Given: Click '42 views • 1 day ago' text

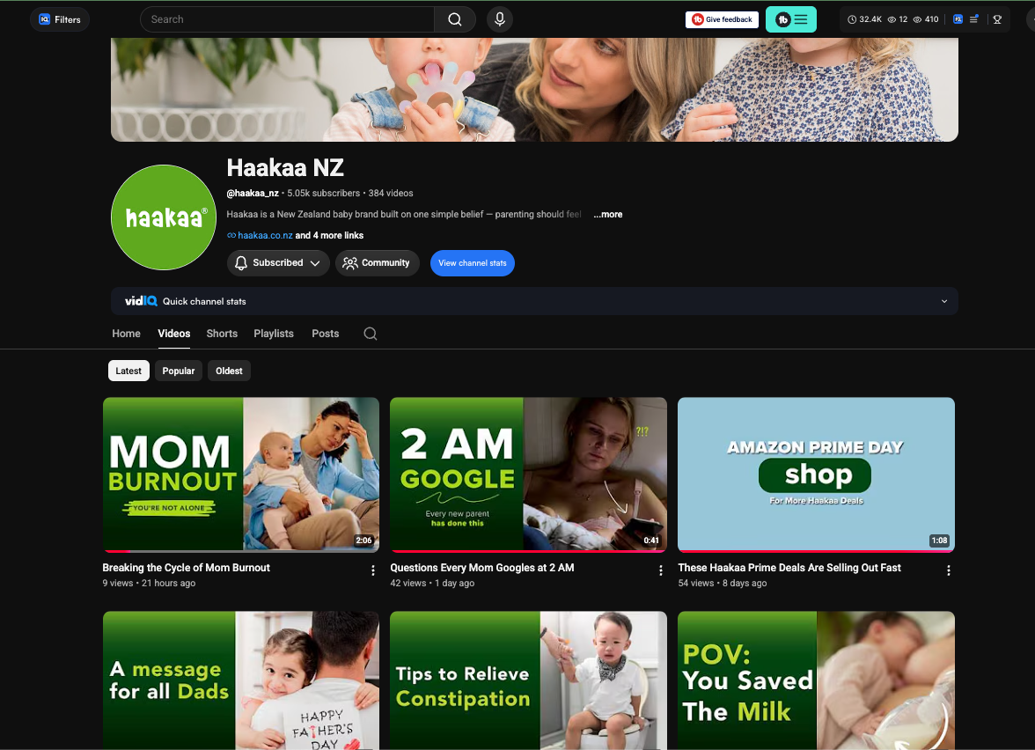Looking at the screenshot, I should coord(432,583).
